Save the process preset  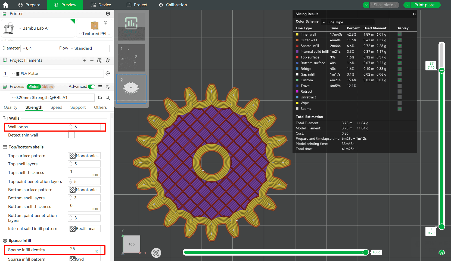100,98
